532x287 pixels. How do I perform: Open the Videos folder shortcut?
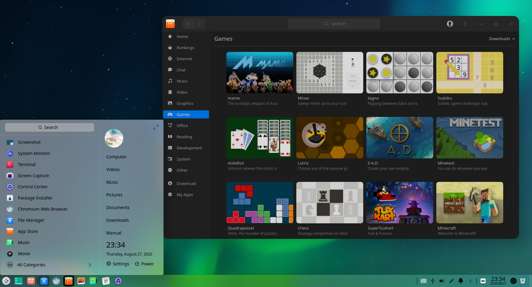point(113,169)
